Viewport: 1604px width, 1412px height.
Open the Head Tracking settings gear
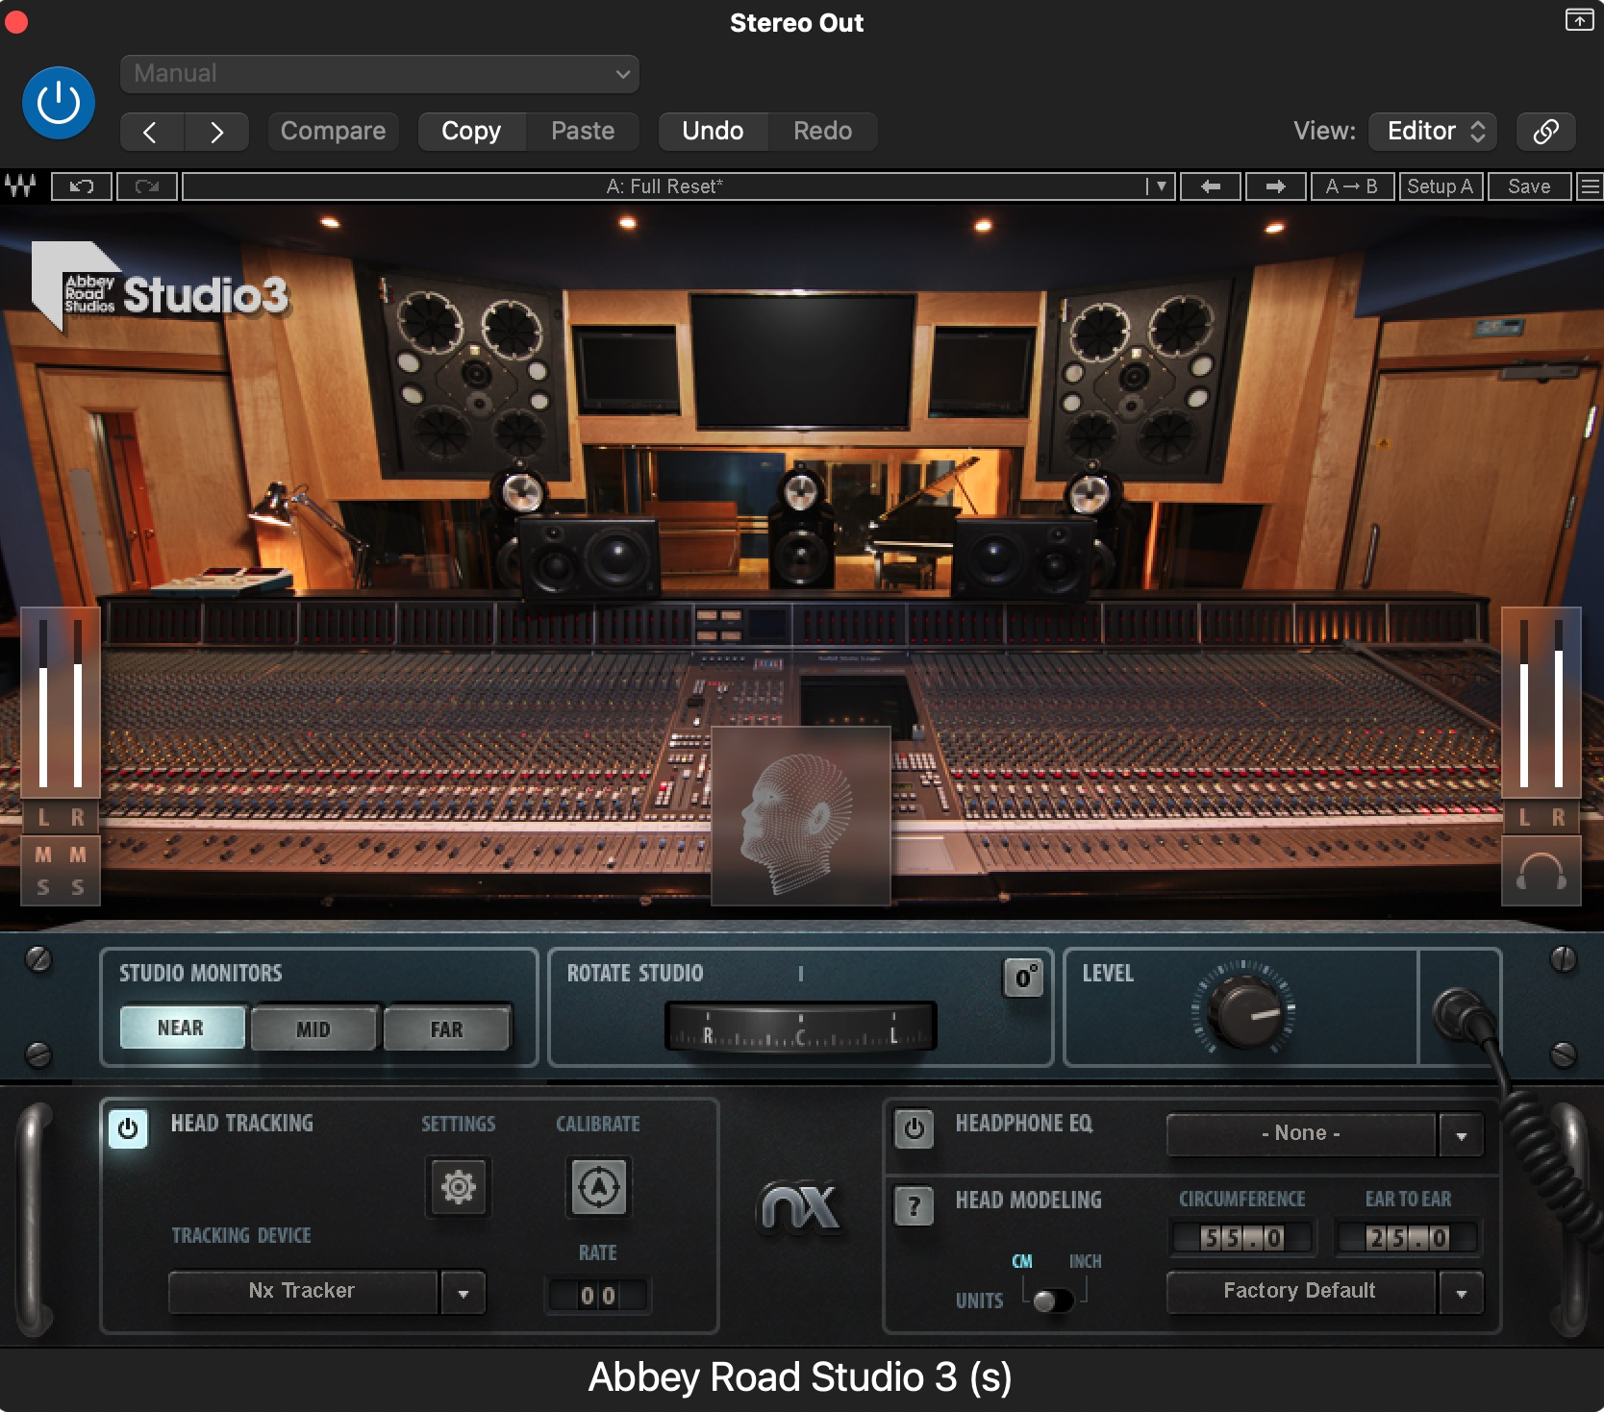[458, 1187]
